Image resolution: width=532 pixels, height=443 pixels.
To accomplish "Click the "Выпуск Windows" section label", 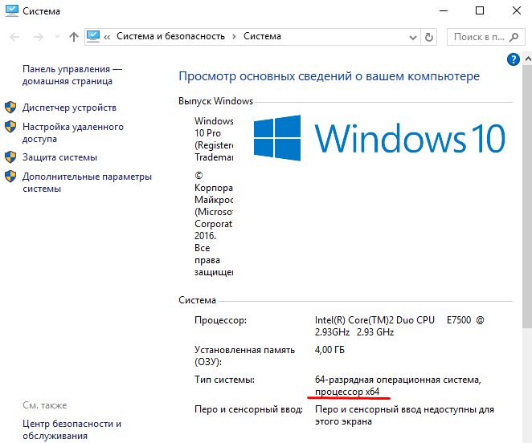I will click(216, 101).
